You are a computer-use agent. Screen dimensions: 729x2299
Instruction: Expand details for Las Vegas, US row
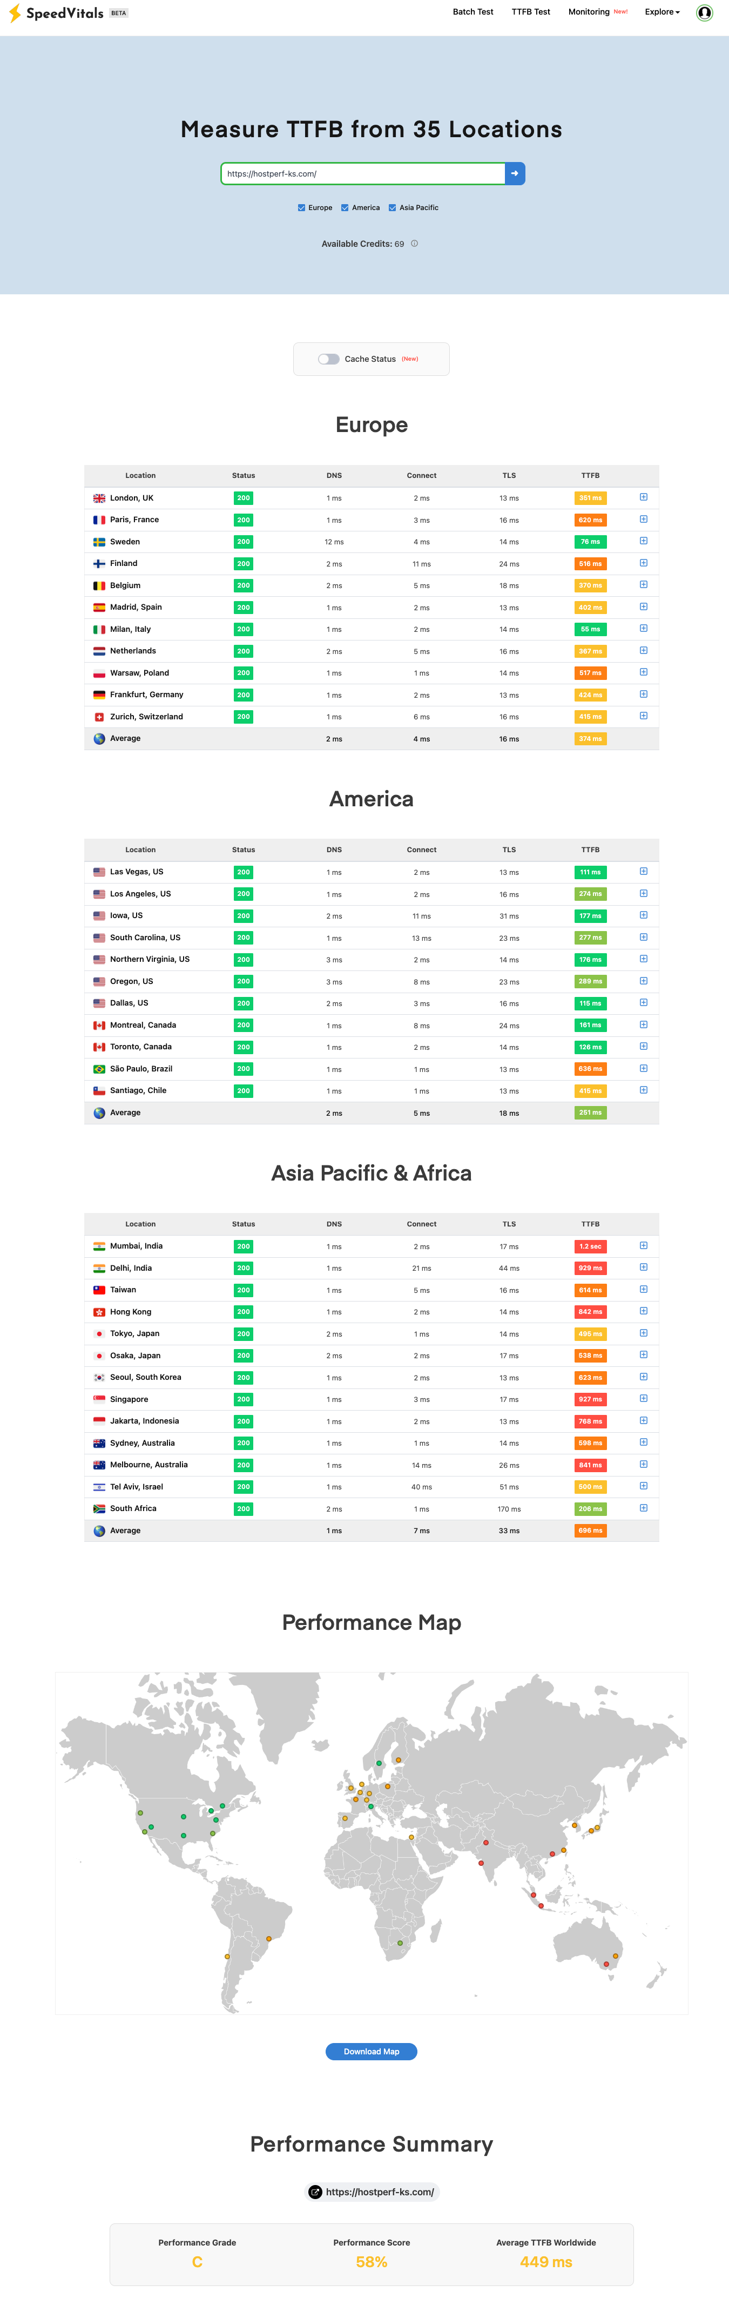[x=643, y=871]
